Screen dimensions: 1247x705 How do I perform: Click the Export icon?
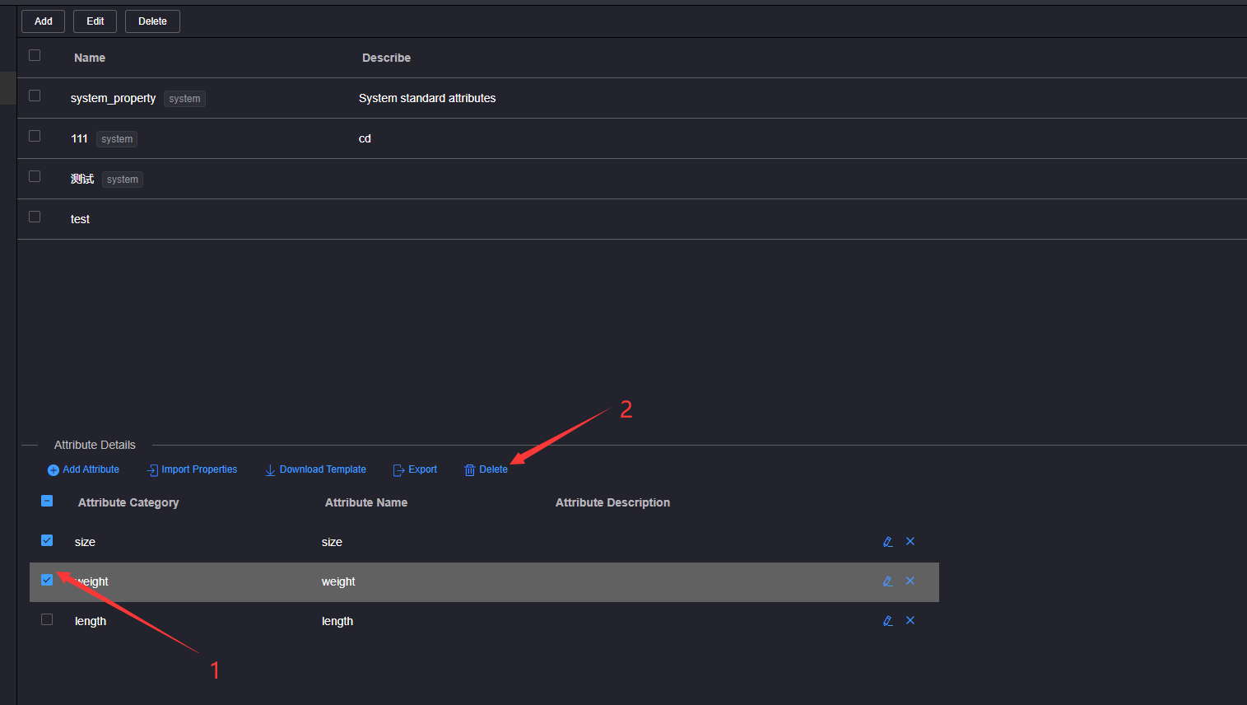point(398,470)
